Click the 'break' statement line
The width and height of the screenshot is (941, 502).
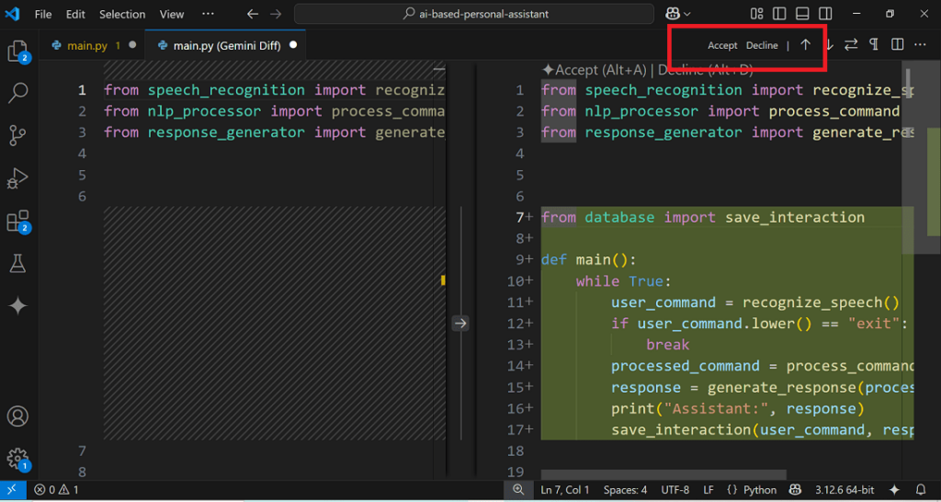667,345
